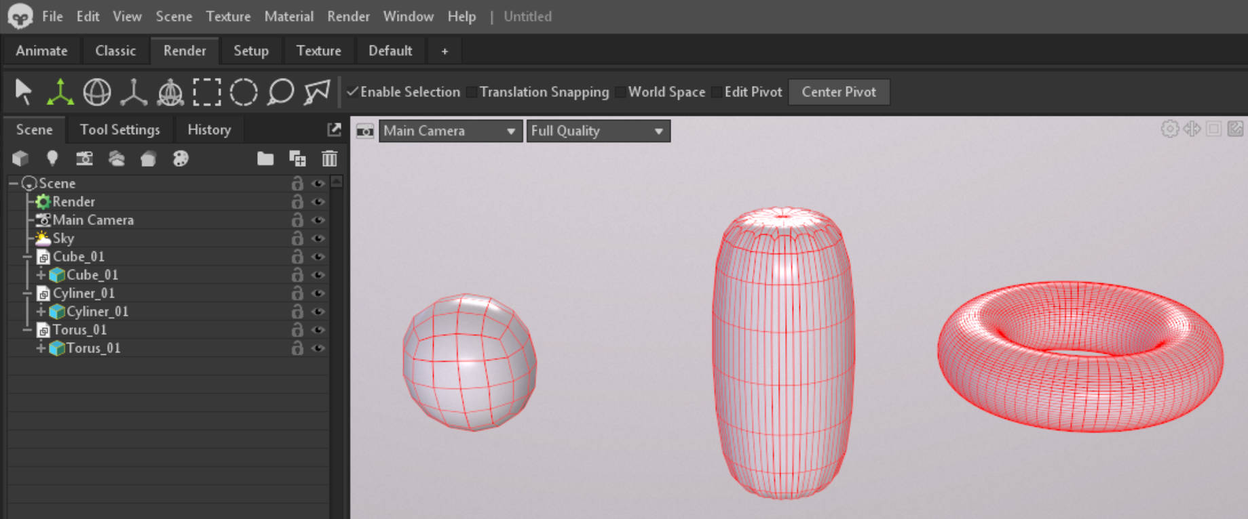Collapse the Torus_01 group node
Viewport: 1248px width, 519px height.
pyautogui.click(x=27, y=330)
